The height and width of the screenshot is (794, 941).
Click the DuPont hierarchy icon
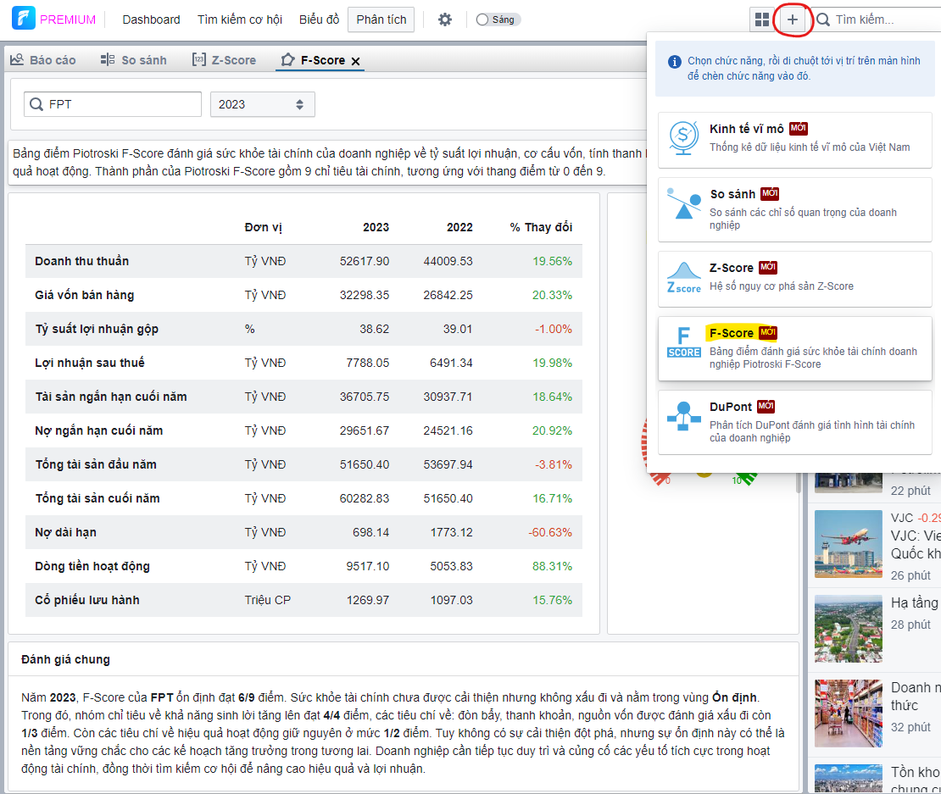[x=683, y=416]
